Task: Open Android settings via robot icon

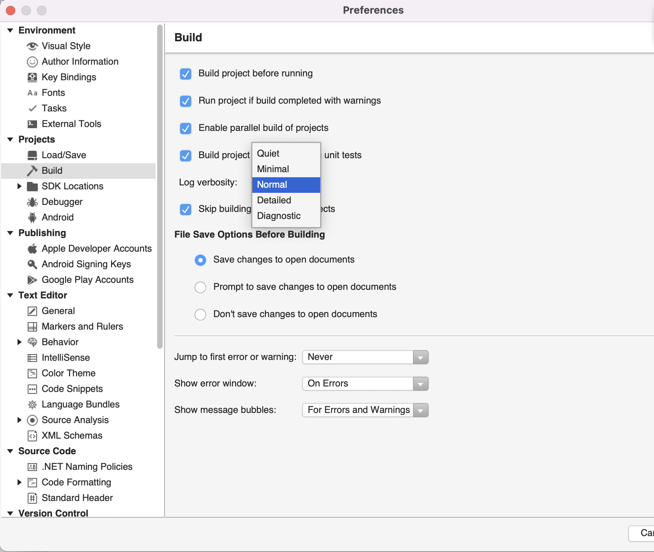Action: point(32,217)
